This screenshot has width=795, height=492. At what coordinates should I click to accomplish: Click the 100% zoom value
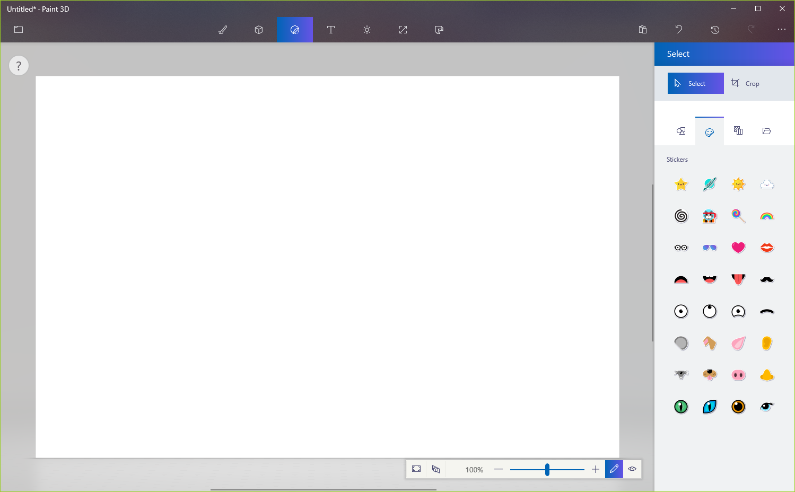pyautogui.click(x=474, y=470)
